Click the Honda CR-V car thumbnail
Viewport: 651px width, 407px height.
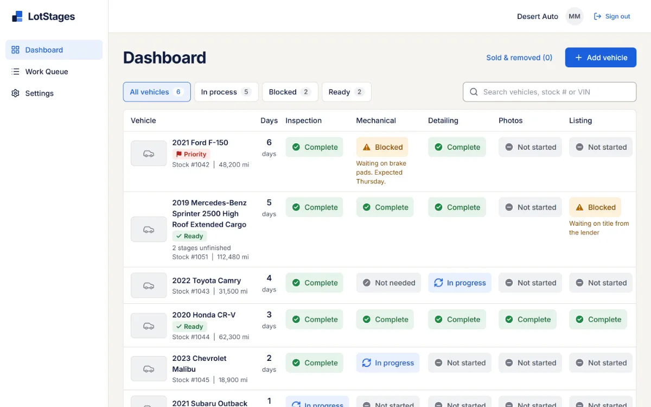pos(149,326)
